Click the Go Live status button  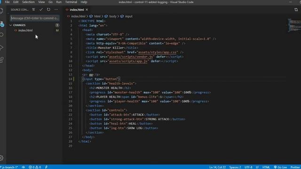[x=280, y=167]
